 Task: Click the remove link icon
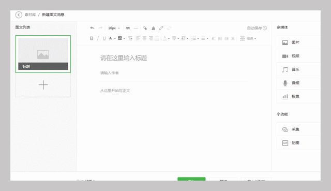[x=169, y=28]
